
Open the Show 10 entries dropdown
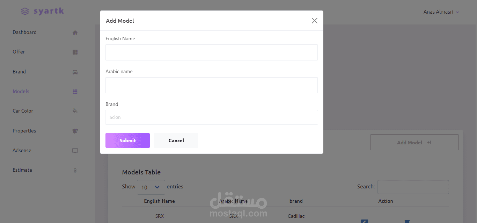point(151,187)
